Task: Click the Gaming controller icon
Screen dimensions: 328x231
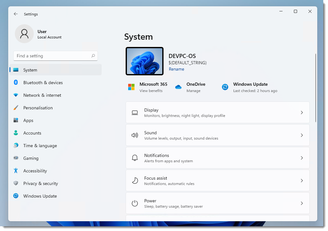Action: coord(16,158)
